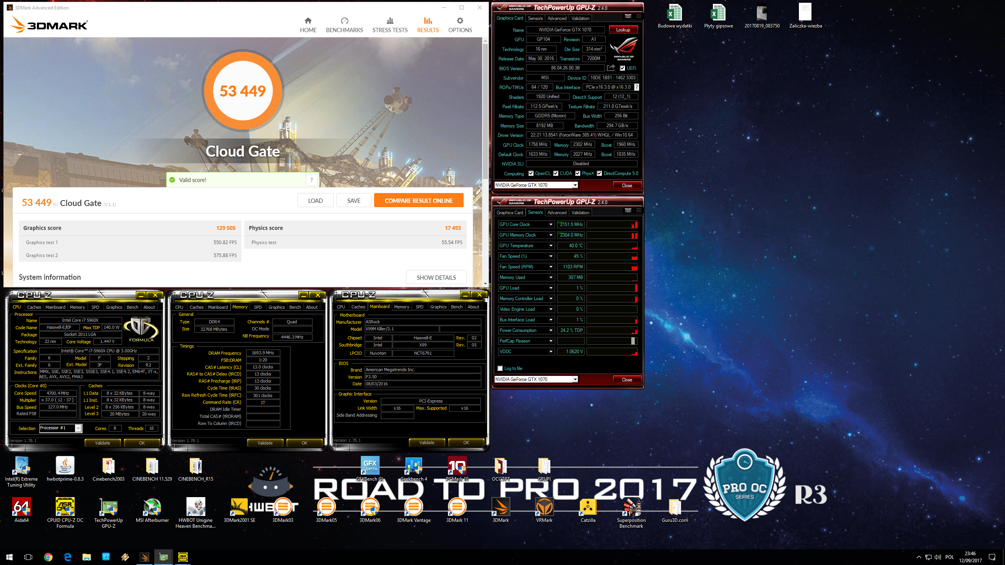Click the Valid score help question mark

tap(312, 180)
